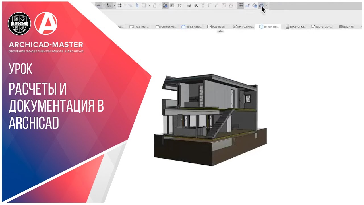Open the dropdown after the house cloud icon
Screen dimensions: 364x205
267,5
